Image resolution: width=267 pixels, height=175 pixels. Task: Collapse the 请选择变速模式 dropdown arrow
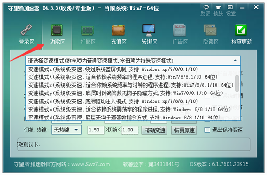[235, 60]
